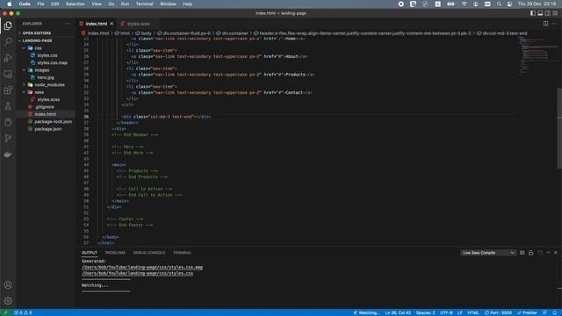Switch to the styles.scss editor tab

[139, 24]
